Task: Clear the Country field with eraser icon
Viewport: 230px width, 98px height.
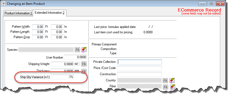Action: tap(172, 80)
